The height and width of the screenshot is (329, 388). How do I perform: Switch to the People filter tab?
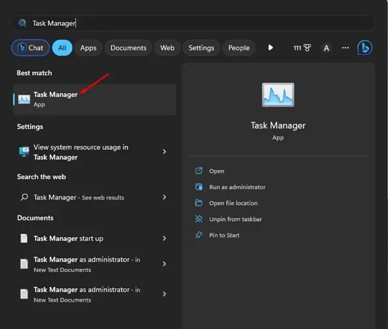[x=239, y=48]
